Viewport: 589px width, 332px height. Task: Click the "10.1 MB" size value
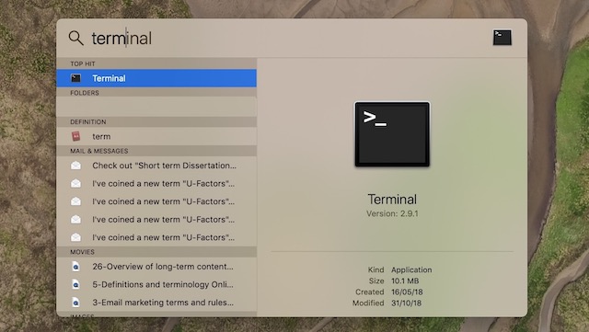tap(405, 280)
